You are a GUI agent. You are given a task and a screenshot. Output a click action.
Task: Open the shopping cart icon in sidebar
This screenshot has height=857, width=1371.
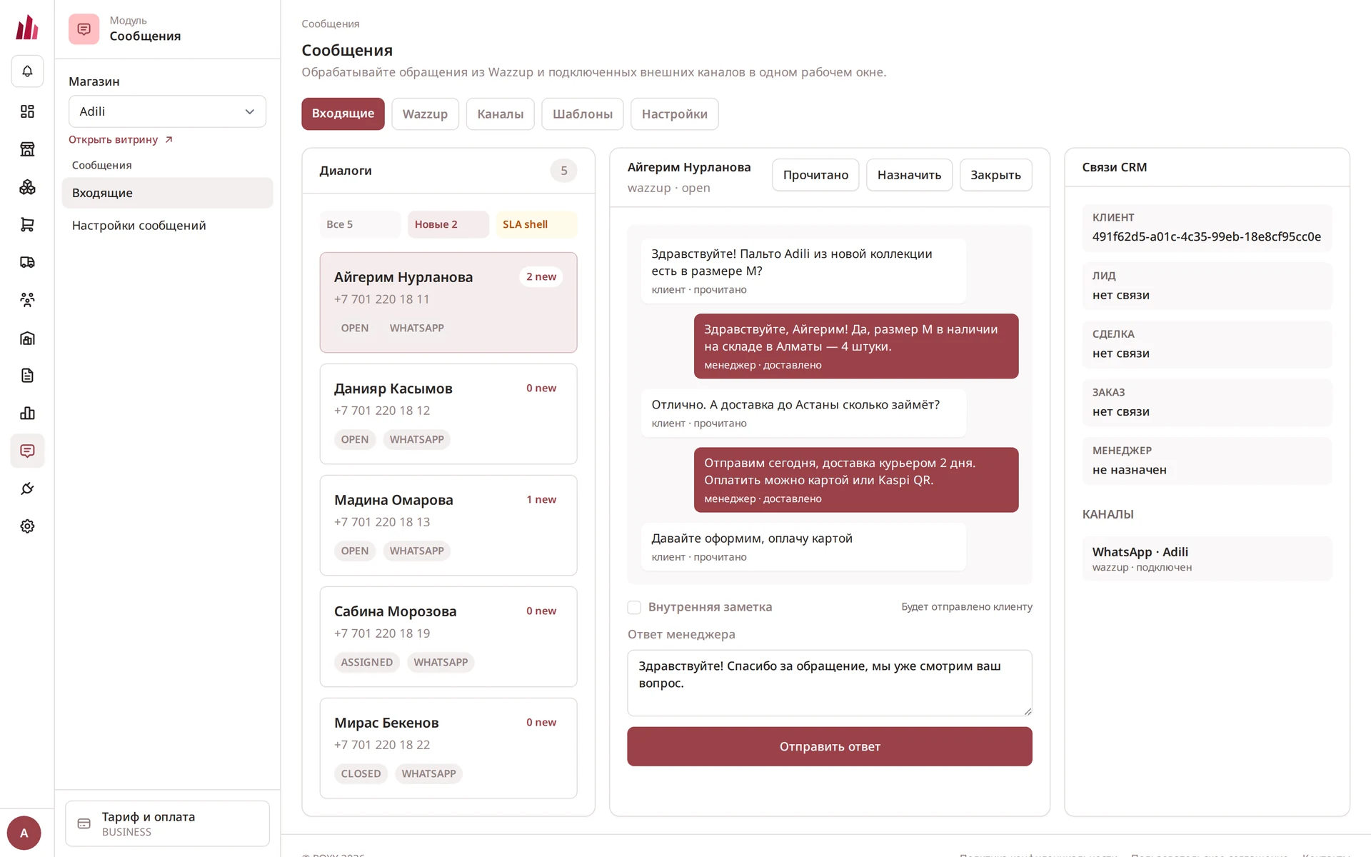(x=27, y=225)
